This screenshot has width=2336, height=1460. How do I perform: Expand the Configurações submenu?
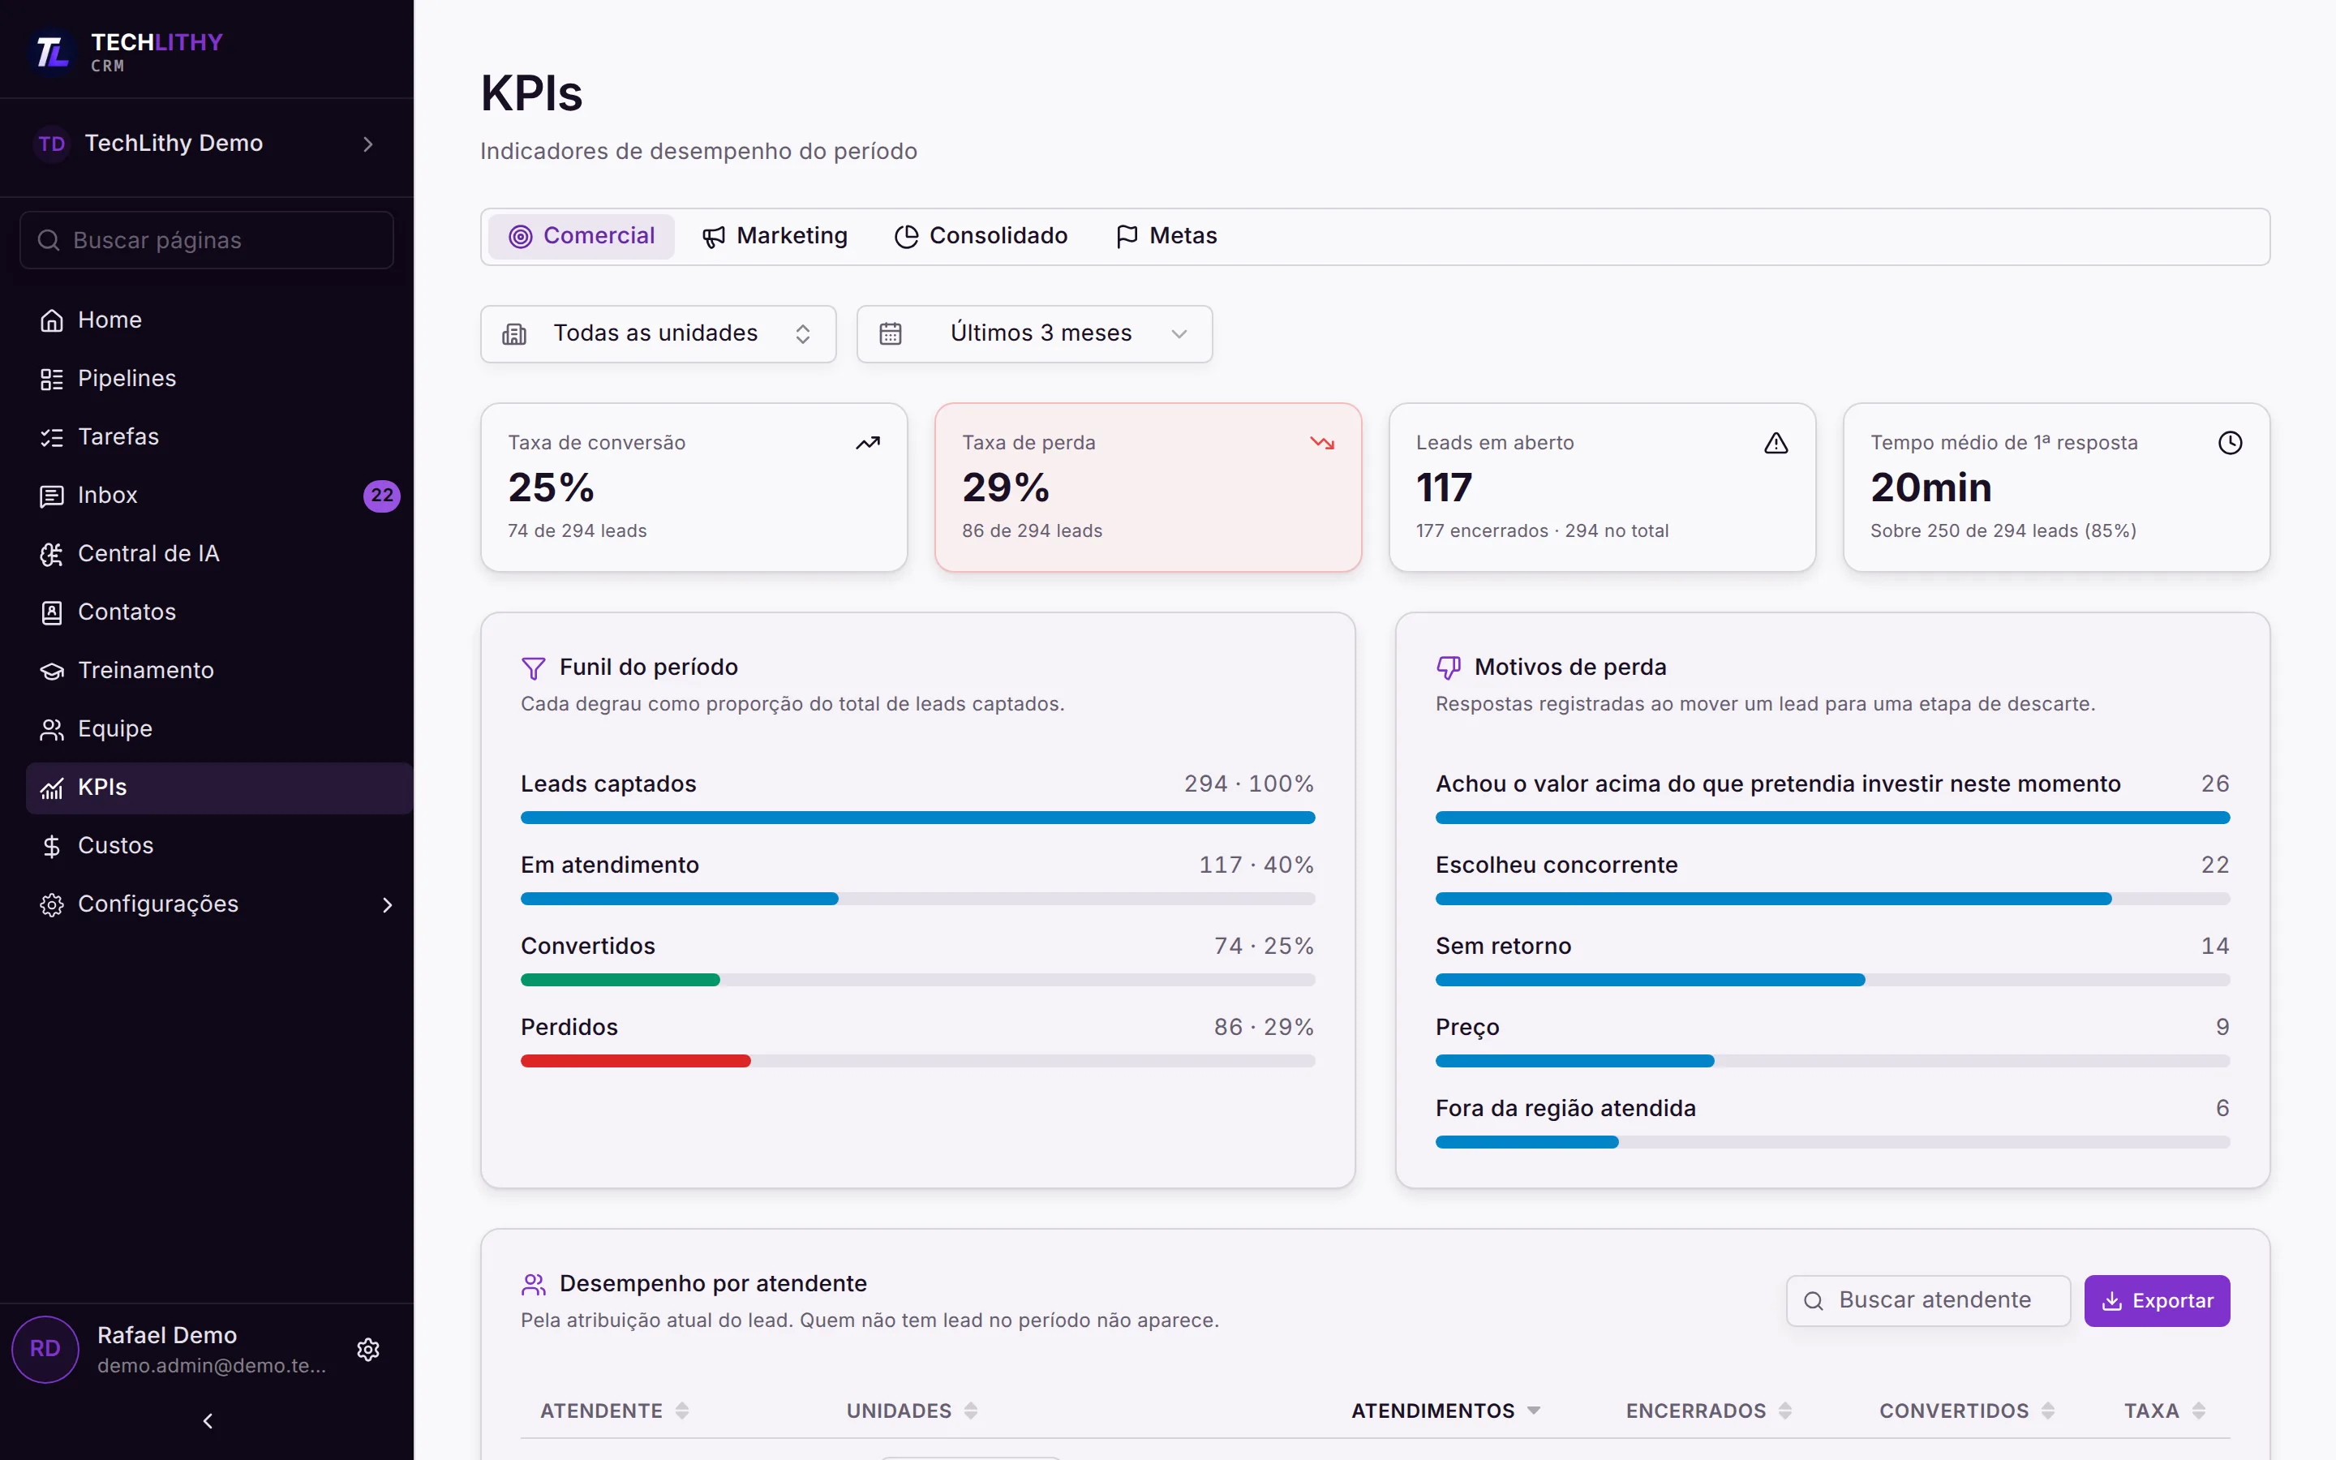[219, 904]
